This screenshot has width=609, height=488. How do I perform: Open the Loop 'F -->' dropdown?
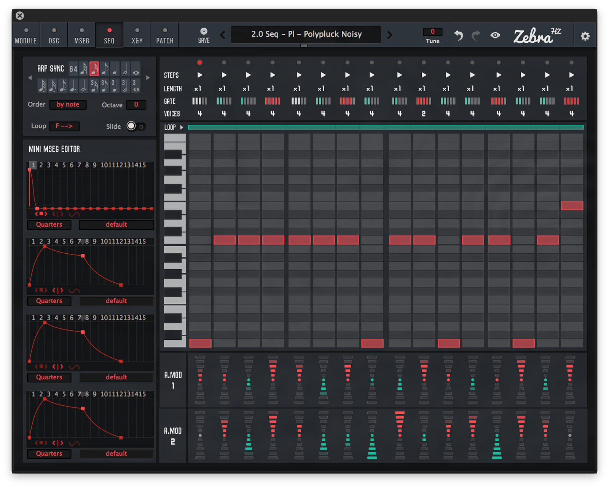point(64,126)
